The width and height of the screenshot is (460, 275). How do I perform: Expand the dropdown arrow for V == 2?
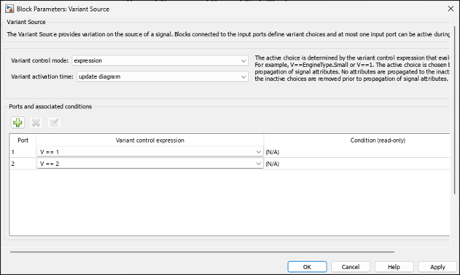point(259,163)
